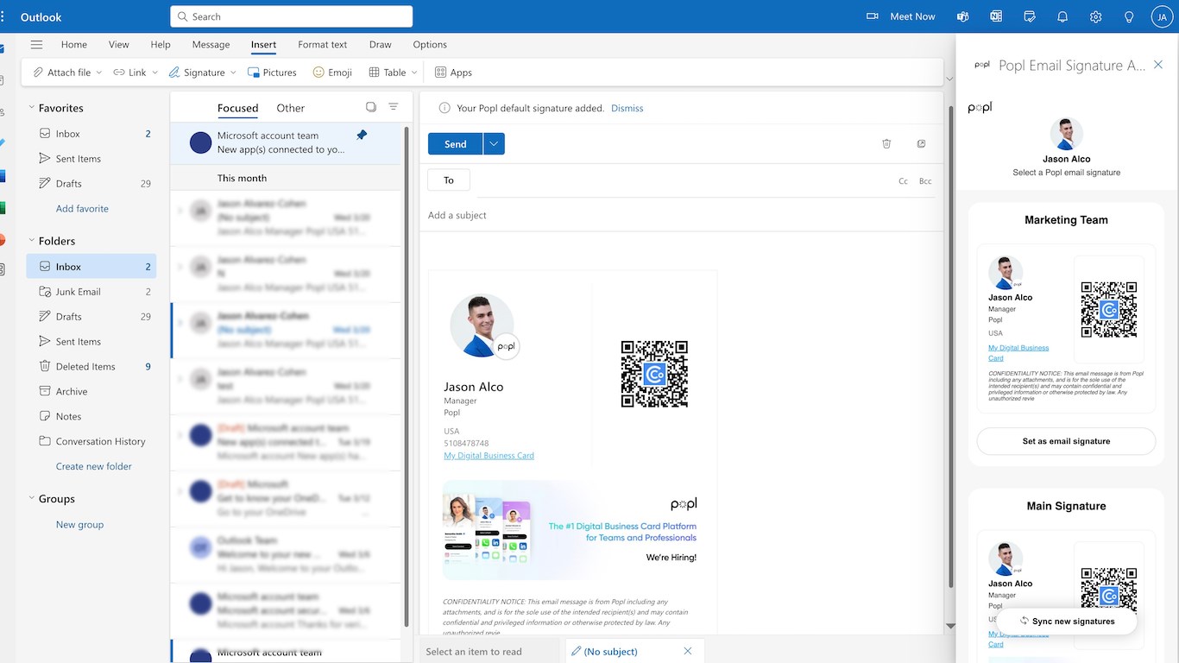This screenshot has height=663, width=1179.
Task: Open the Settings gear
Action: 1096,16
